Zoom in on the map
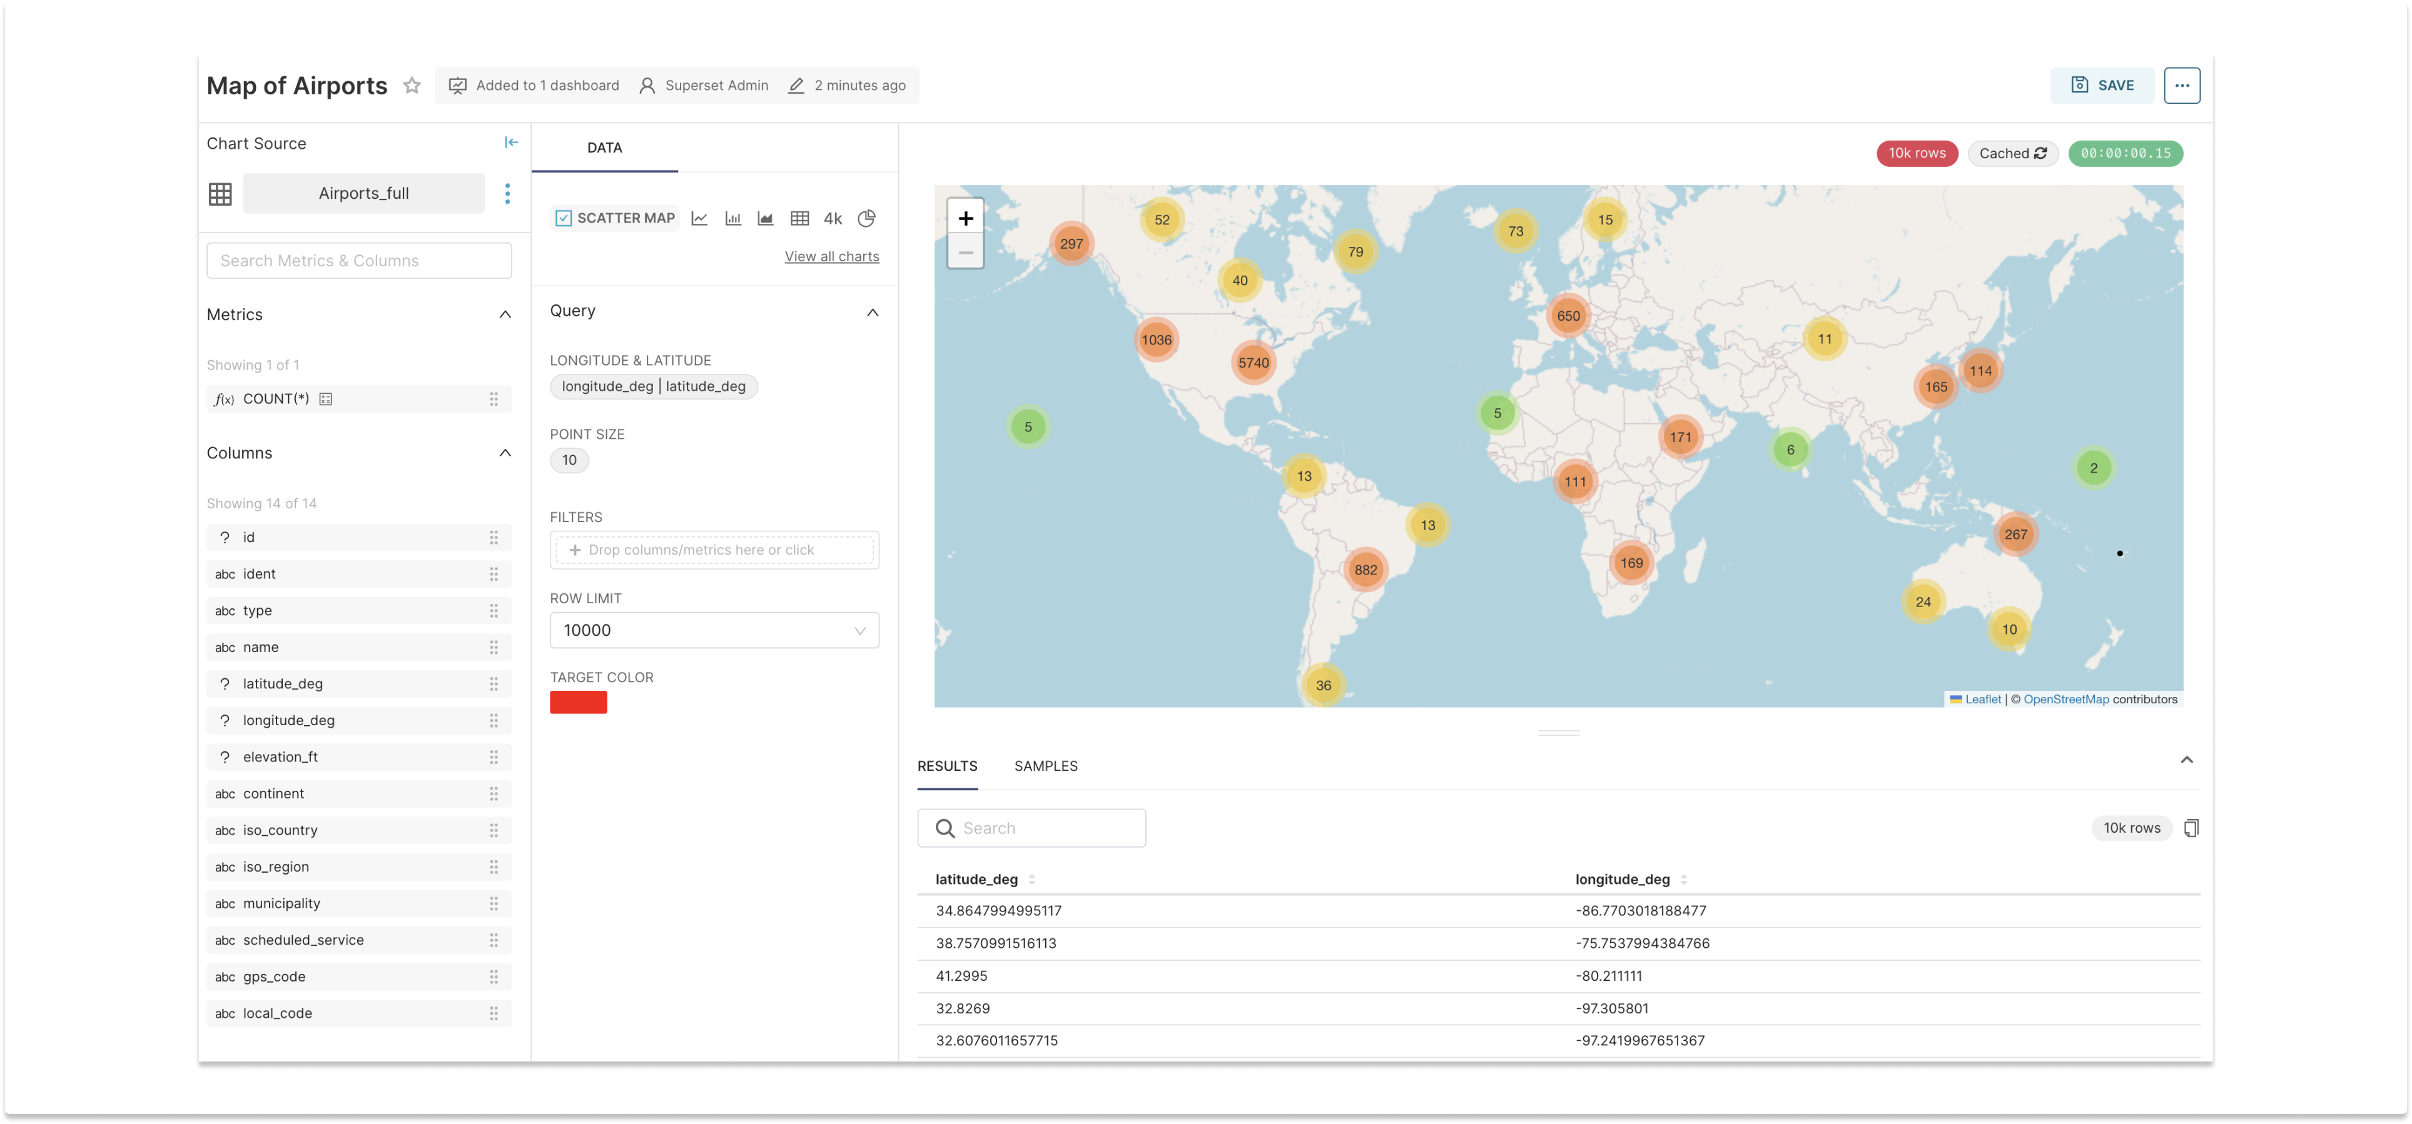The image size is (2412, 1124). pyautogui.click(x=965, y=218)
